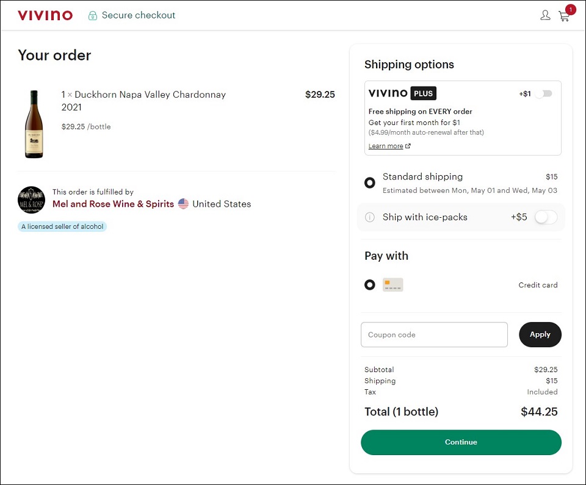The height and width of the screenshot is (485, 586).
Task: Focus the Coupon code input field
Action: coord(434,335)
